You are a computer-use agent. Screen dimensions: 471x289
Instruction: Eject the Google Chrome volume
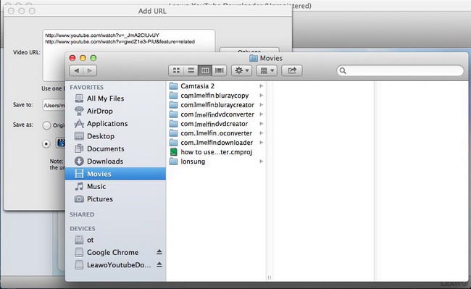point(159,252)
